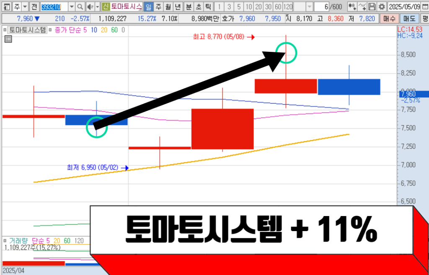The width and height of the screenshot is (429, 275).
Task: Click the 최저 6,950 (05/02) annotation
Action: 93,167
